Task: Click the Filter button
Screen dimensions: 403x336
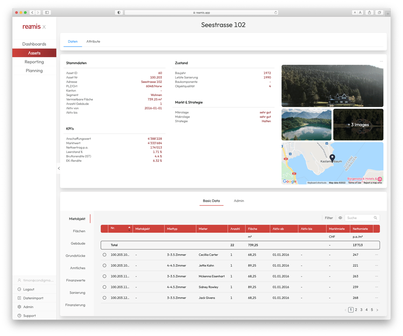Action: tap(329, 218)
